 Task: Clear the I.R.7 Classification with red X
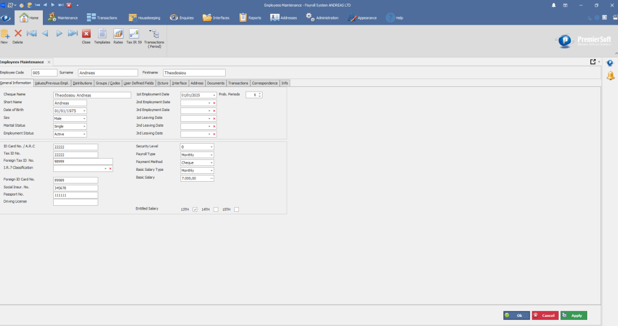coord(110,168)
